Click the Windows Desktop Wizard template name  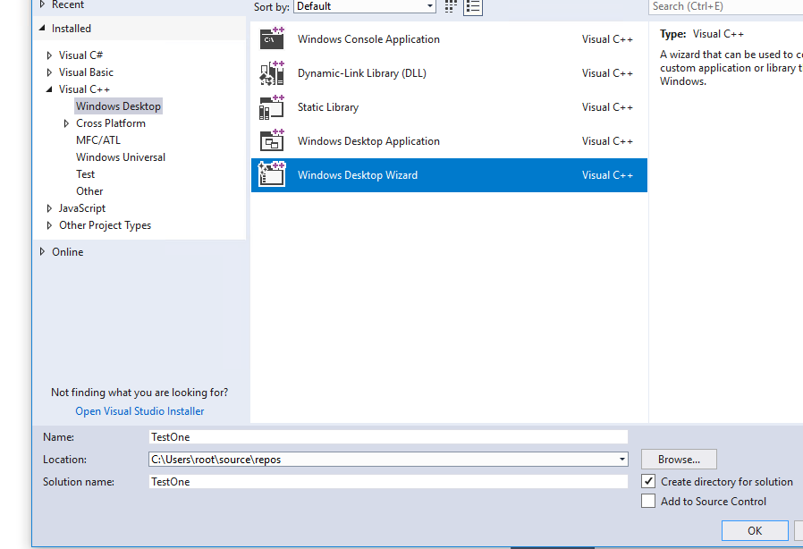(358, 175)
